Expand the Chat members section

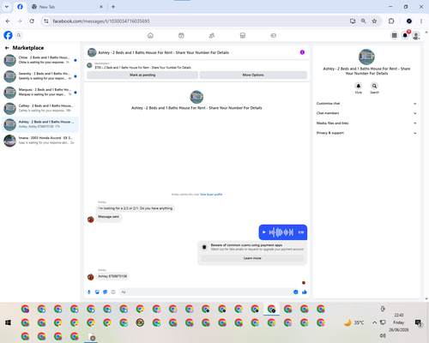[366, 113]
